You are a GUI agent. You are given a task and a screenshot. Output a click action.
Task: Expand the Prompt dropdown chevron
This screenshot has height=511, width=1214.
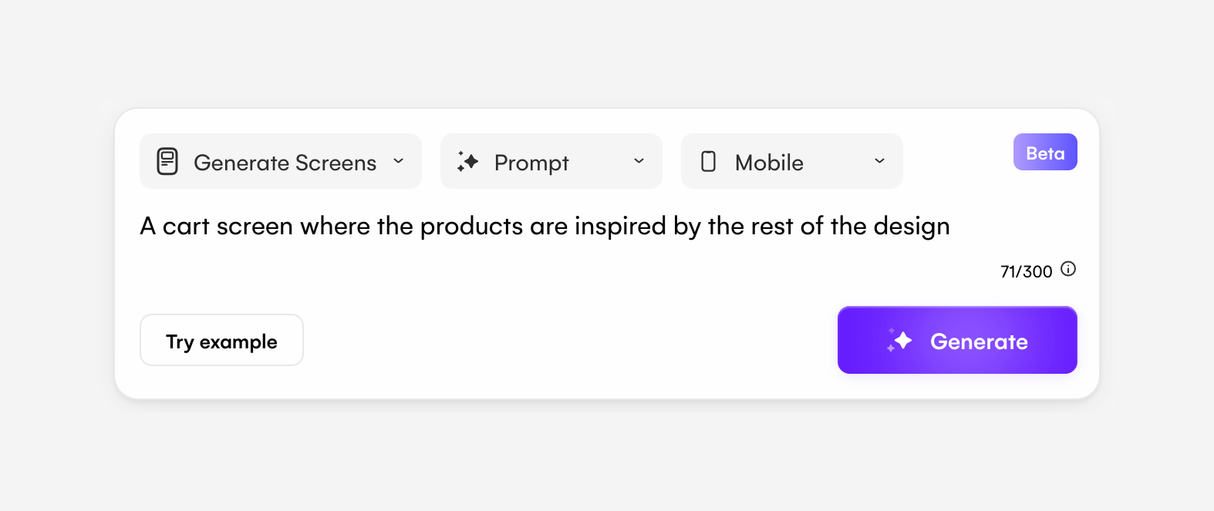(639, 161)
